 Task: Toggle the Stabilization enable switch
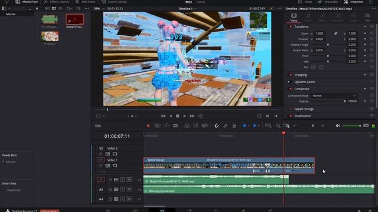(x=290, y=116)
